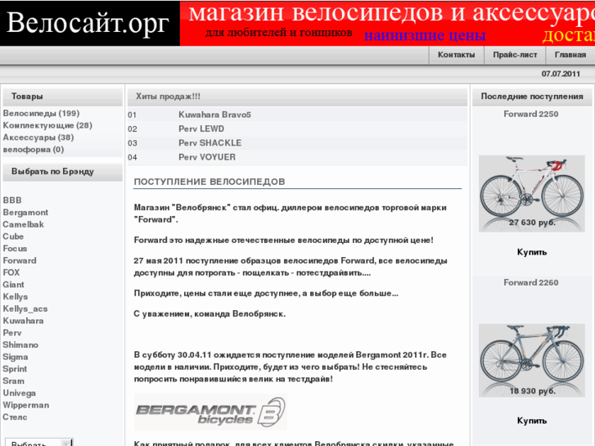Select the Wipperman brand link

[26, 405]
